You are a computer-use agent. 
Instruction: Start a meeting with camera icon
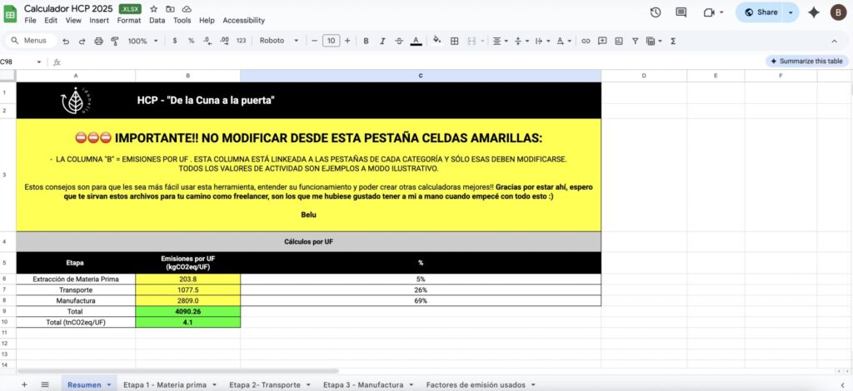[709, 12]
